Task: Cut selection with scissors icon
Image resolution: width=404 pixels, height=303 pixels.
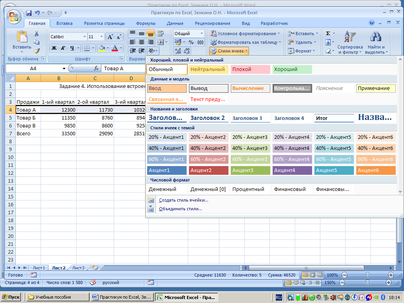Action: point(36,34)
